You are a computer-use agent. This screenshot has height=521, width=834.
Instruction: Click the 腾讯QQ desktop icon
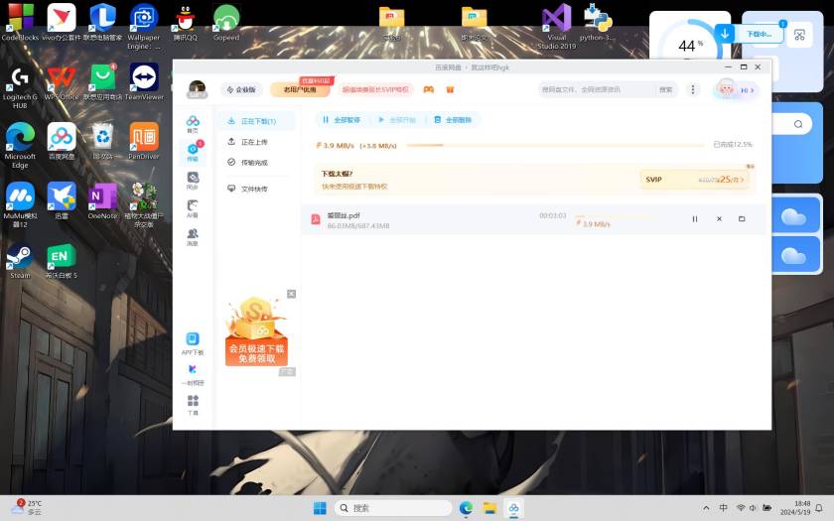click(185, 22)
